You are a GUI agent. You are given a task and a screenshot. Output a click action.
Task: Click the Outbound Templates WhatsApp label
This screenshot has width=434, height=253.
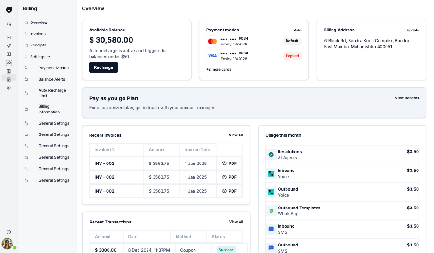(299, 211)
